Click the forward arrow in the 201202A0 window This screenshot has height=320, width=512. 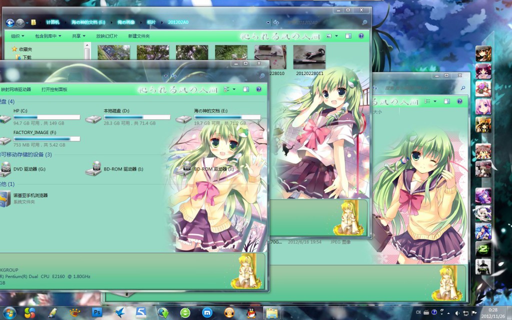20,22
